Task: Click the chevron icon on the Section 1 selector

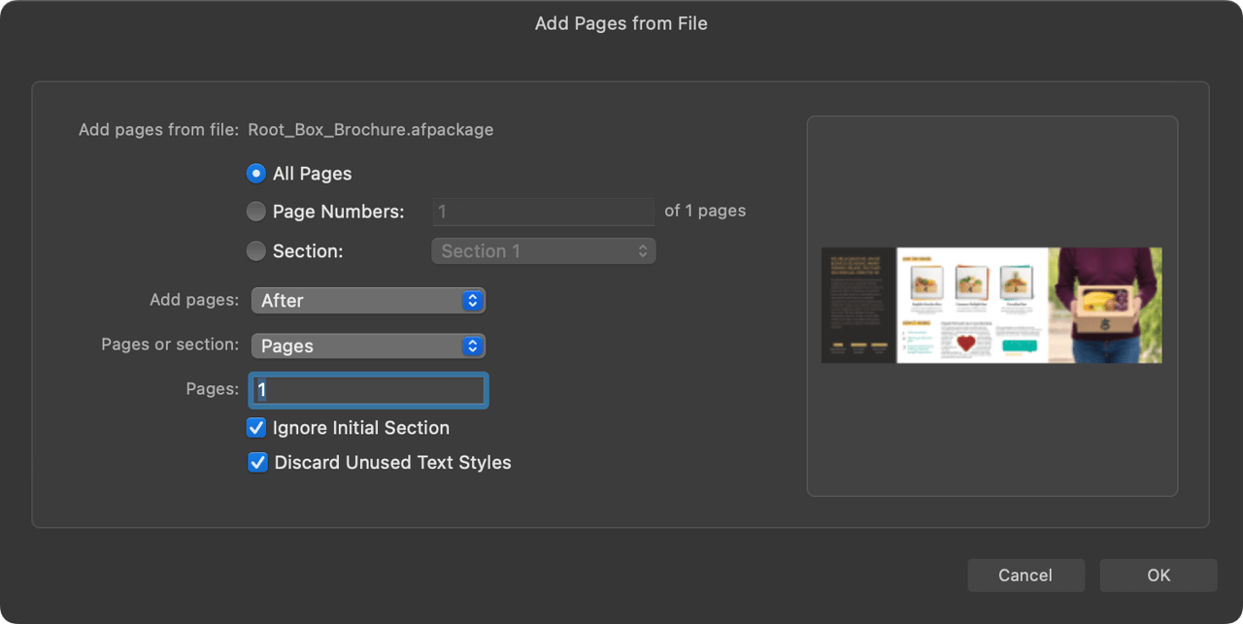Action: pos(642,250)
